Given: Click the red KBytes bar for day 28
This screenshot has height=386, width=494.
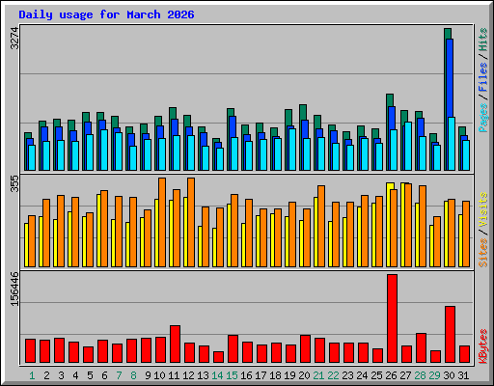Looking at the screenshot, I should [421, 348].
